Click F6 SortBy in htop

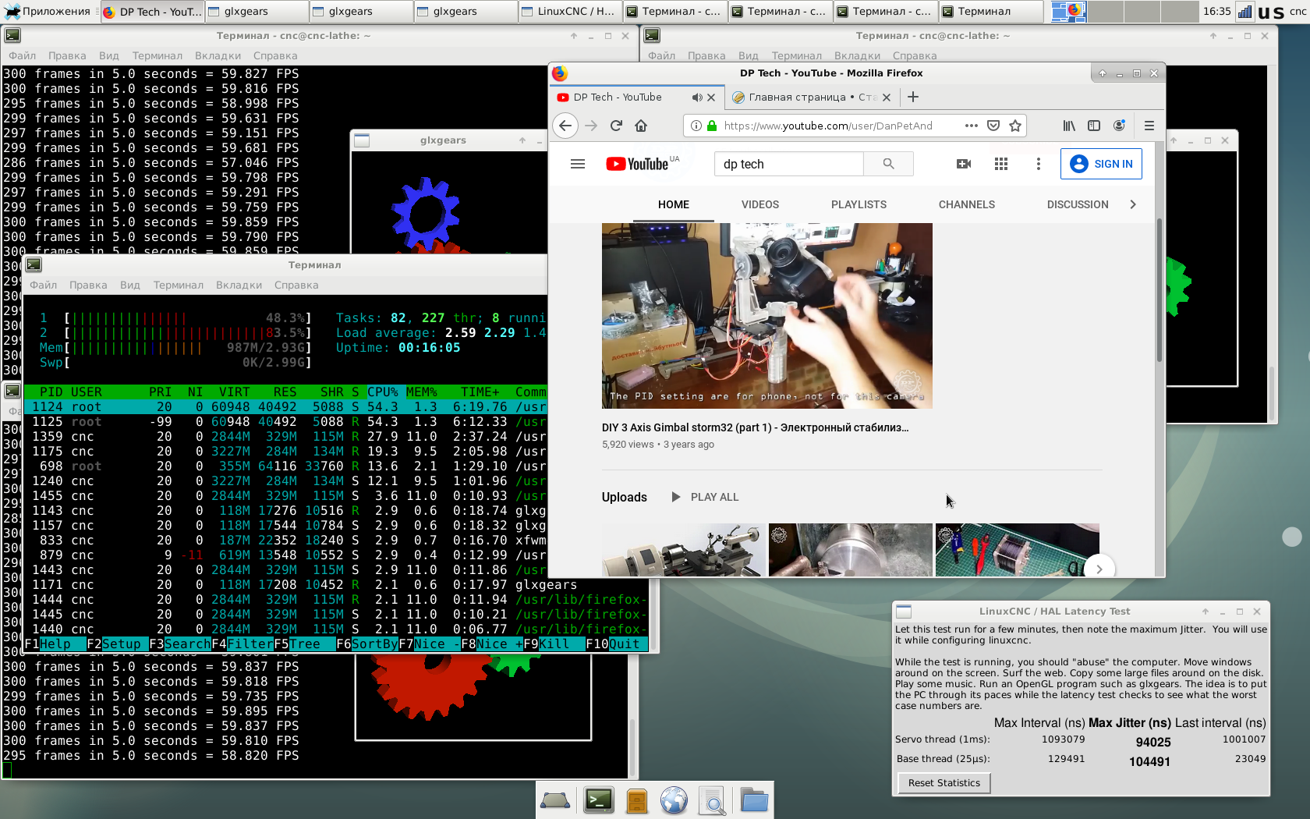click(367, 644)
